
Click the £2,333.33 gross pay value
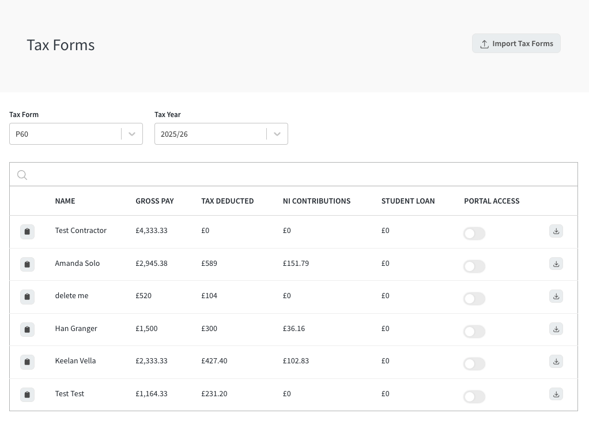[152, 361]
